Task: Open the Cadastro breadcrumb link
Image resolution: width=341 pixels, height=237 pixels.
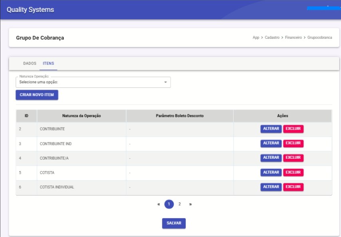Action: click(272, 38)
